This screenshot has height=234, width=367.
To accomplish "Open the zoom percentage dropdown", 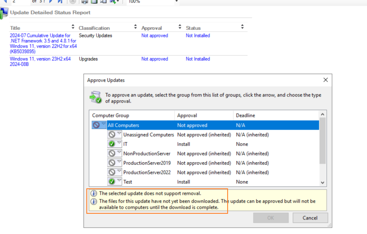I will 176,1.
